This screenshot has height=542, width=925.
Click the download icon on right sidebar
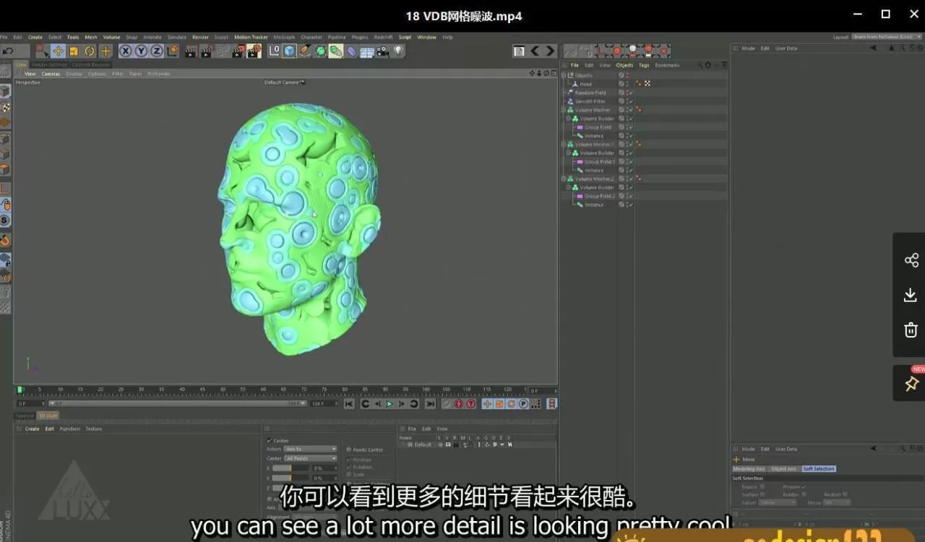(x=911, y=295)
